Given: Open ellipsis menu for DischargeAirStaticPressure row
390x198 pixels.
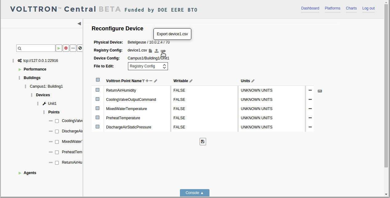Looking at the screenshot, I should (x=310, y=127).
